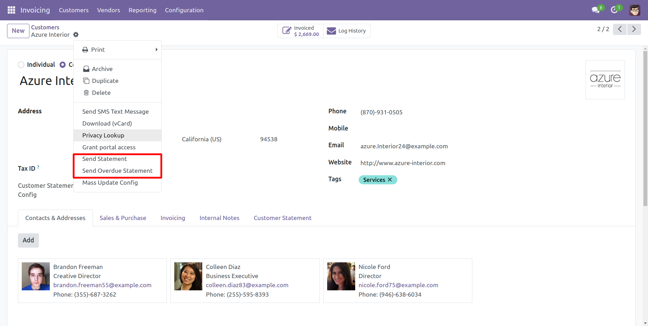Click the printer icon in the action menu
This screenshot has width=648, height=326.
click(x=85, y=50)
